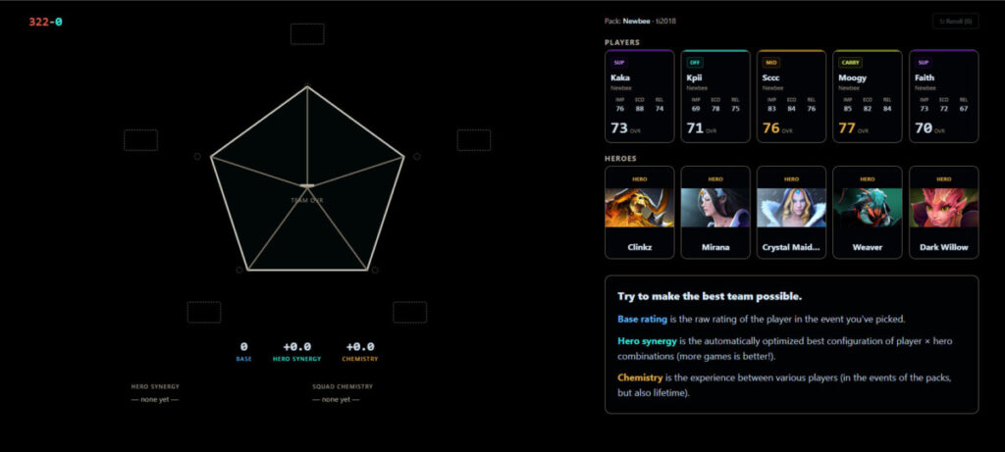Click the HERO tag above Dark Willow portrait
Image resolution: width=1005 pixels, height=452 pixels.
(x=943, y=179)
